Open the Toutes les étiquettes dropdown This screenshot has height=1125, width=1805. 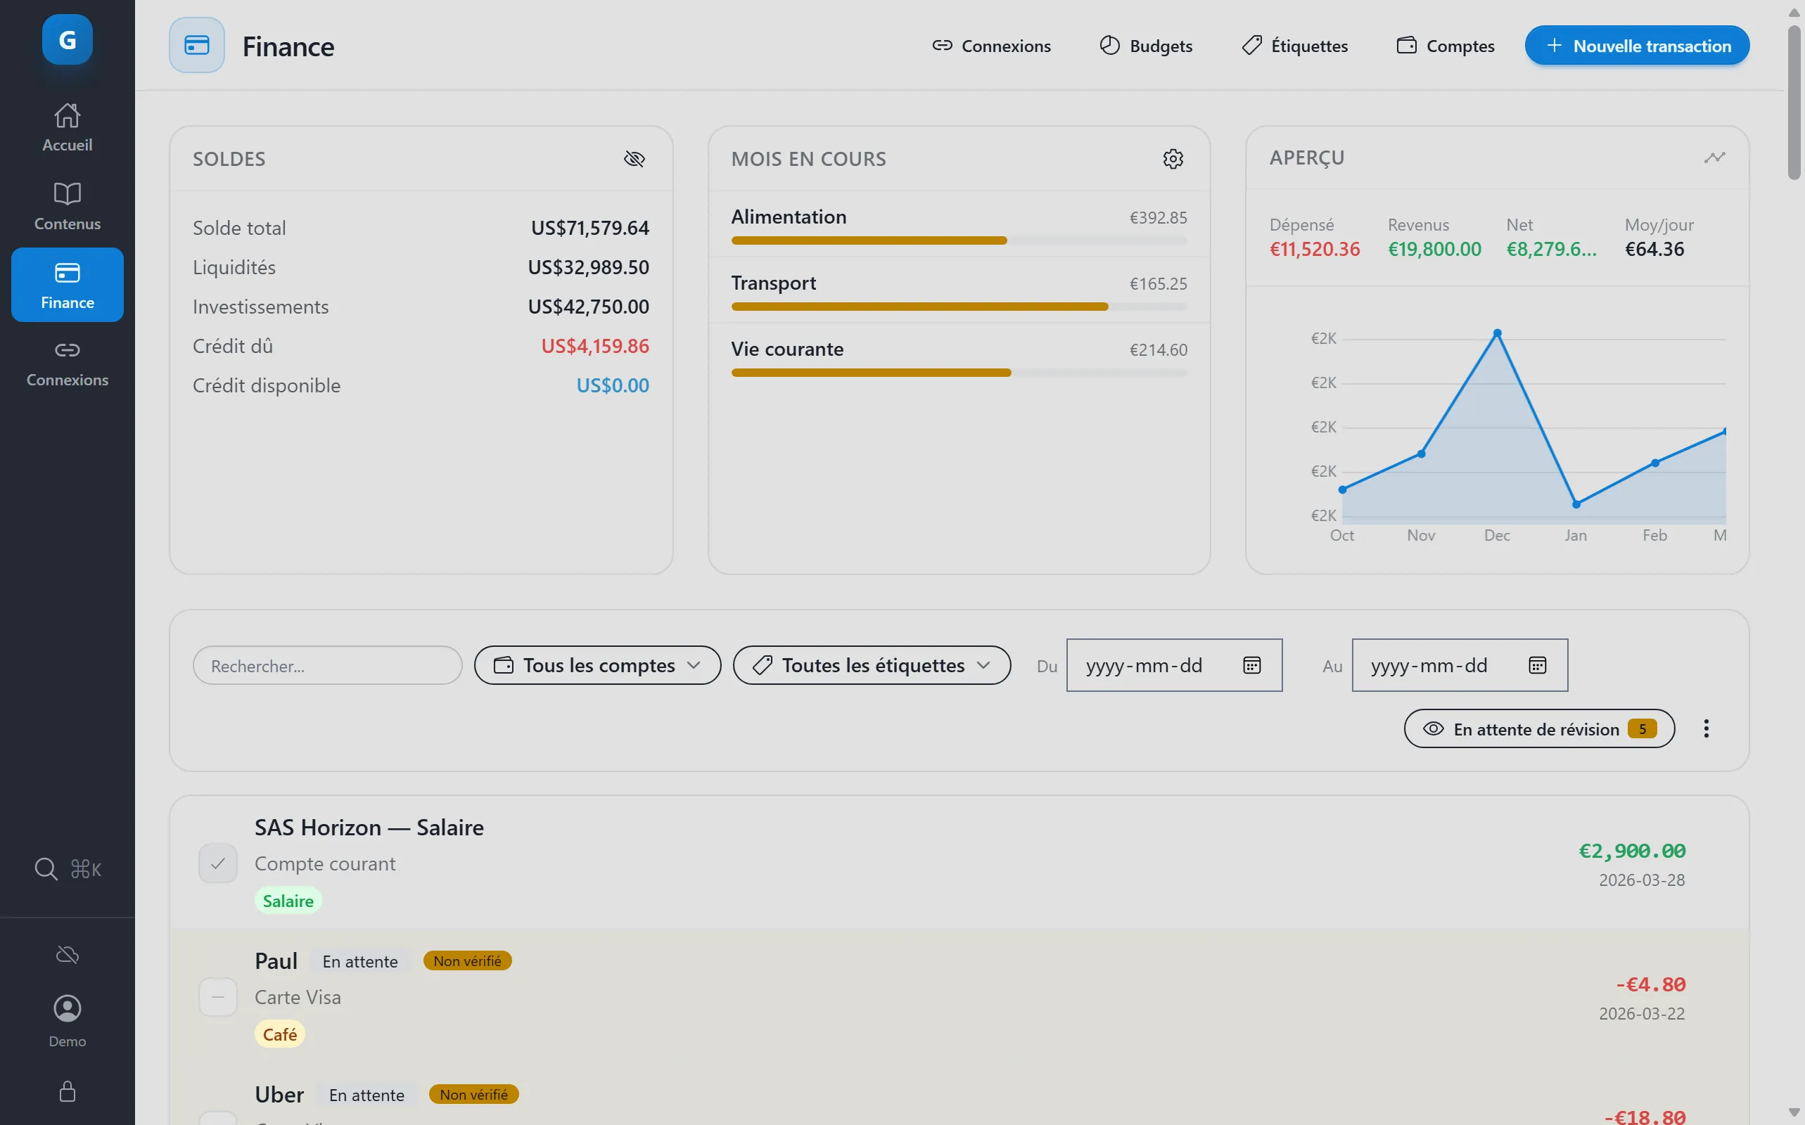[x=871, y=665]
